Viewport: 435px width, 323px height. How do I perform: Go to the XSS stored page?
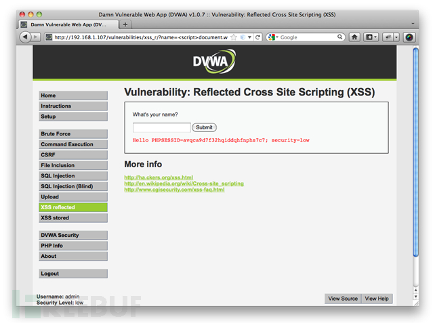(73, 218)
